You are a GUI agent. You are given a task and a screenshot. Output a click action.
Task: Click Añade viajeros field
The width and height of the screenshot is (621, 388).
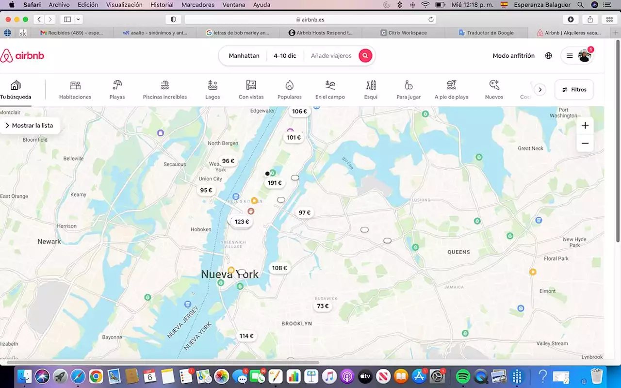coord(331,56)
